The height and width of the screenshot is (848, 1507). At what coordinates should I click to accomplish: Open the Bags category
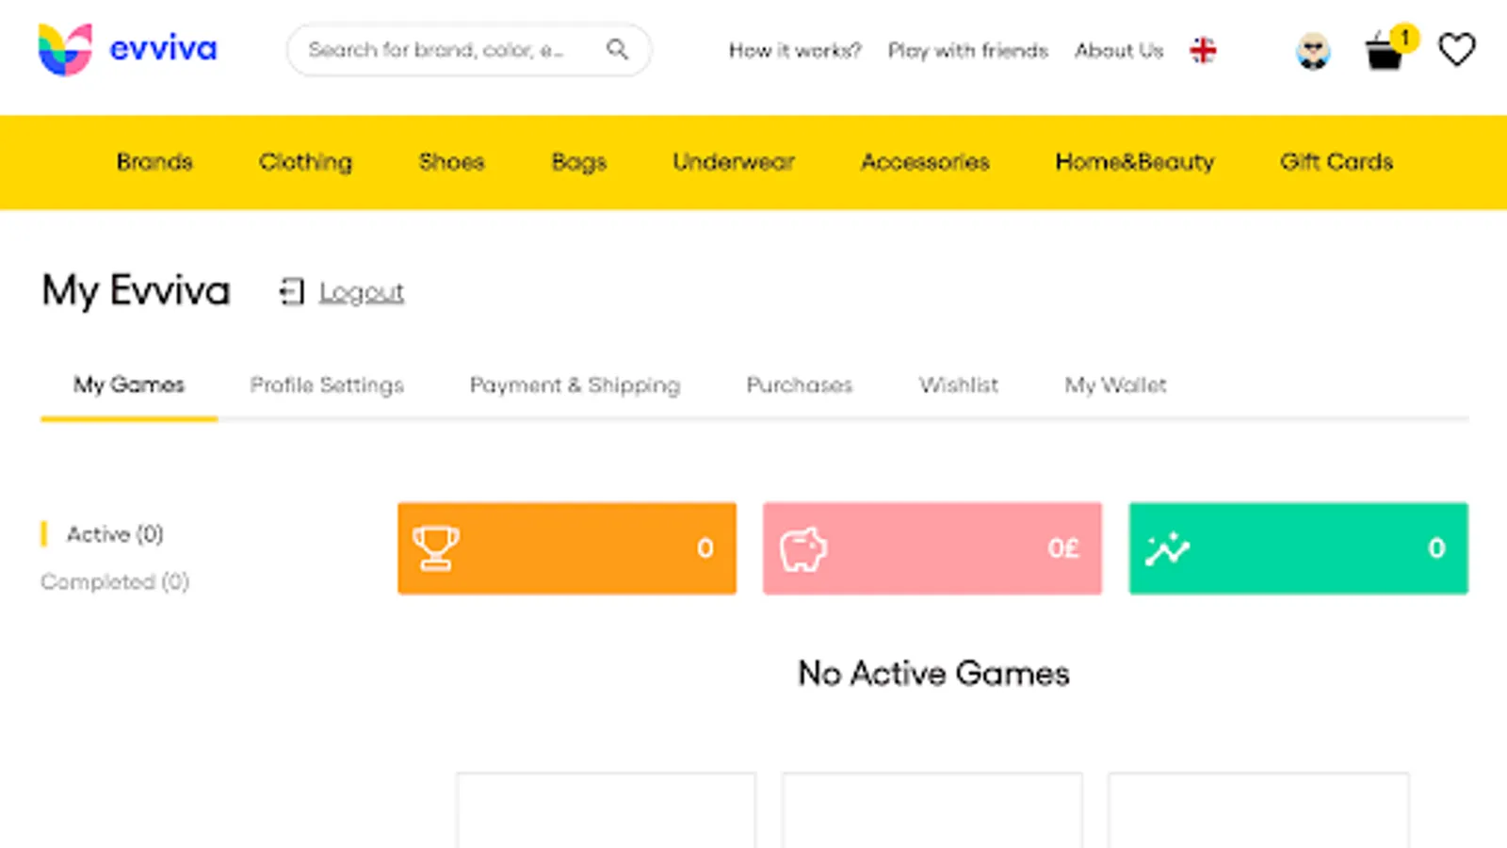point(578,162)
